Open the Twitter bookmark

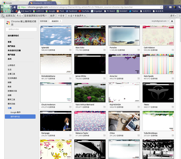pyautogui.click(x=134, y=11)
